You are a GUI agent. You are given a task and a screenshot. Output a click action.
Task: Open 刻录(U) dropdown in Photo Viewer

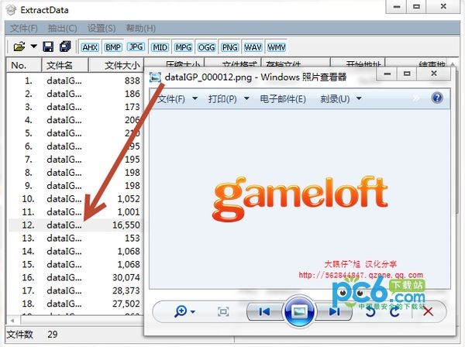click(341, 98)
